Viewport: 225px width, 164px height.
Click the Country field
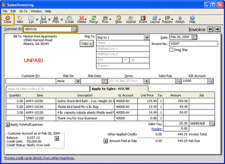(x=123, y=66)
